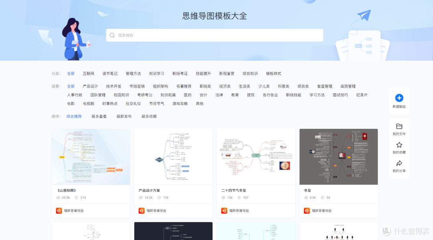433x240 pixels.
Task: Open the 二十四节气冬至 template thumbnail
Action: (x=256, y=156)
